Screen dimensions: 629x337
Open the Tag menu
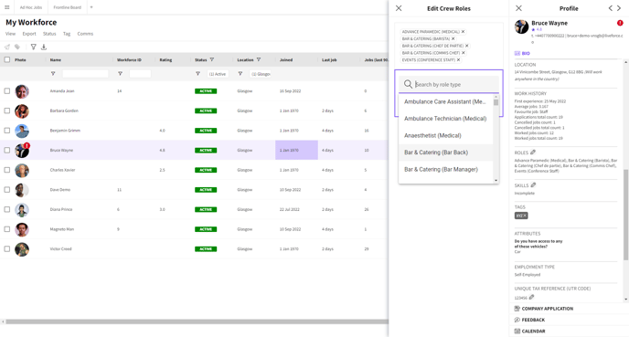[67, 34]
